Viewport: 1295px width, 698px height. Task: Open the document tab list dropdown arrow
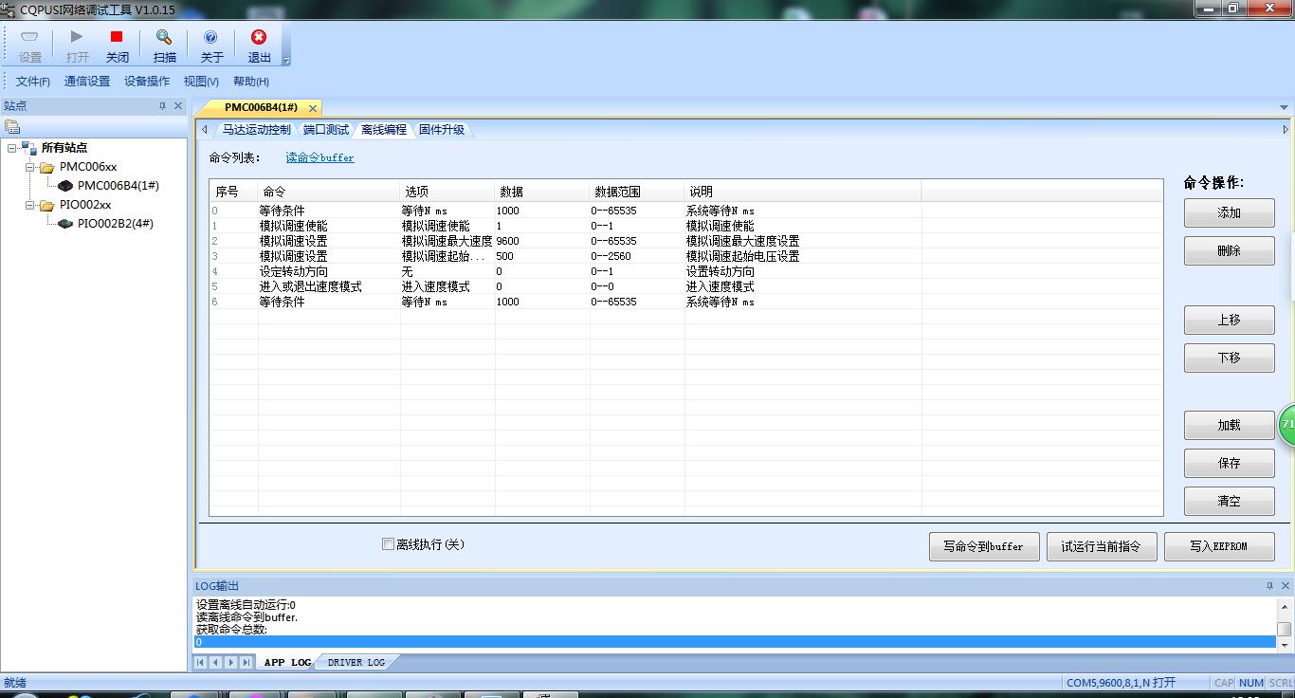(1286, 108)
